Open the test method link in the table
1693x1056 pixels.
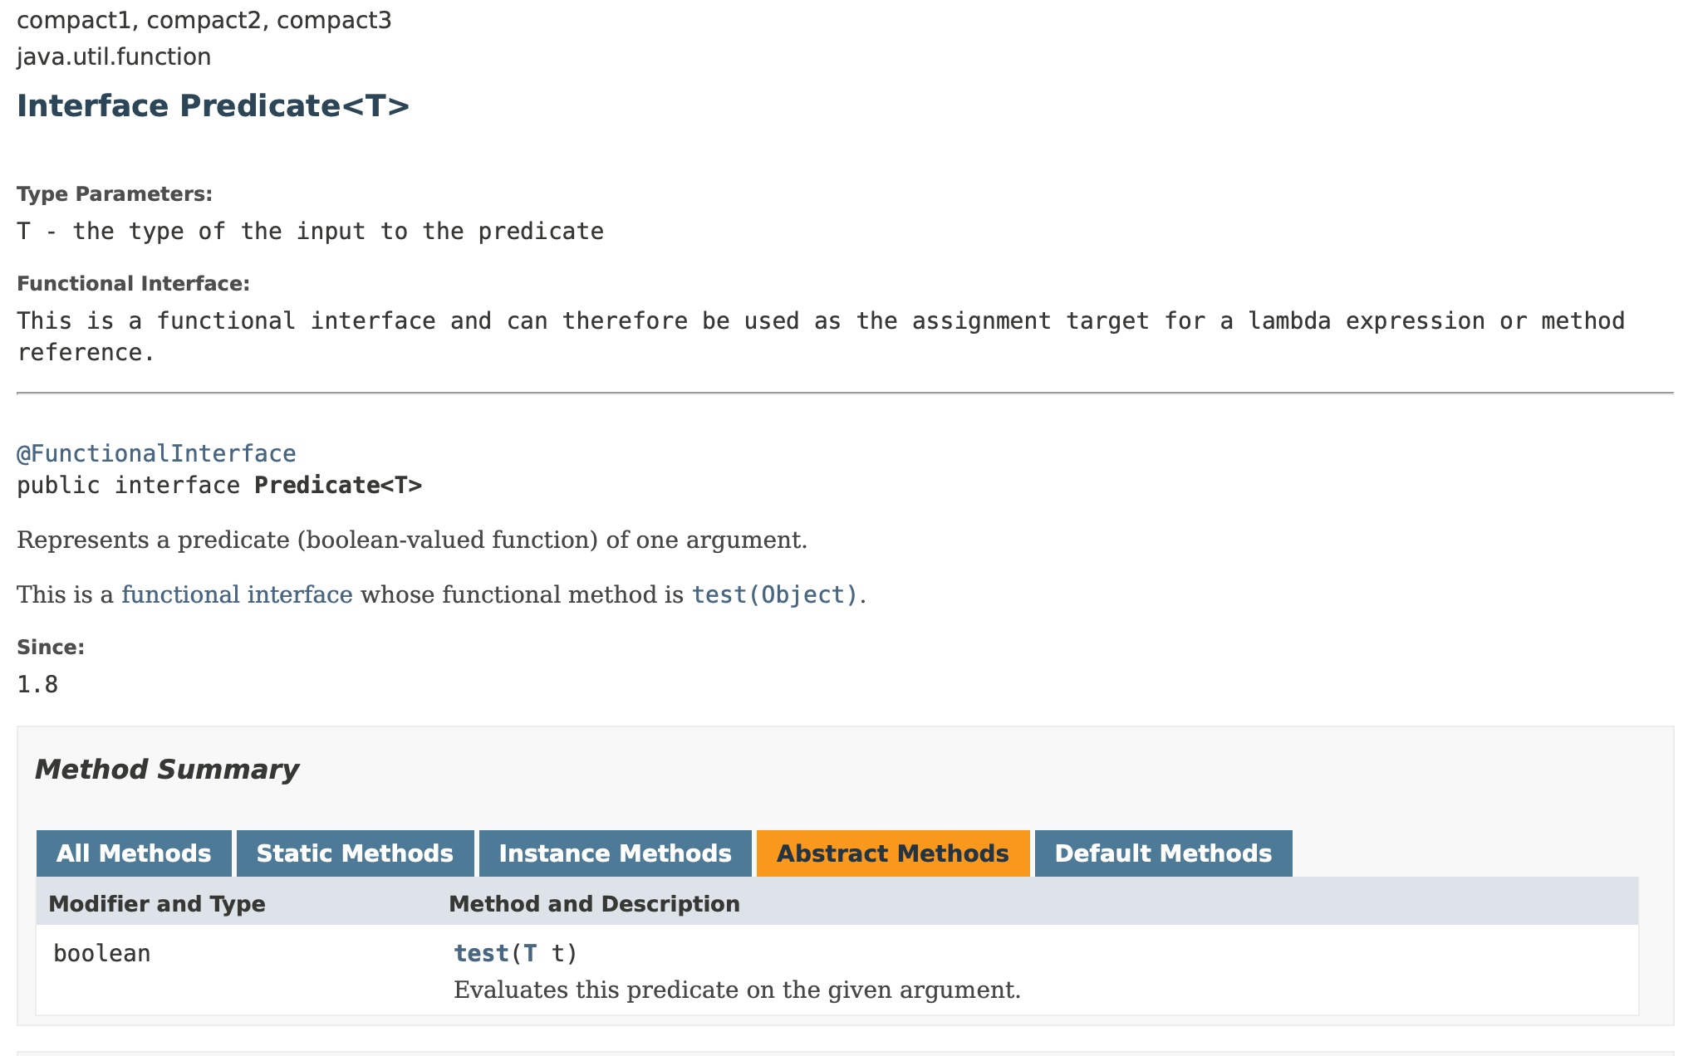(481, 953)
